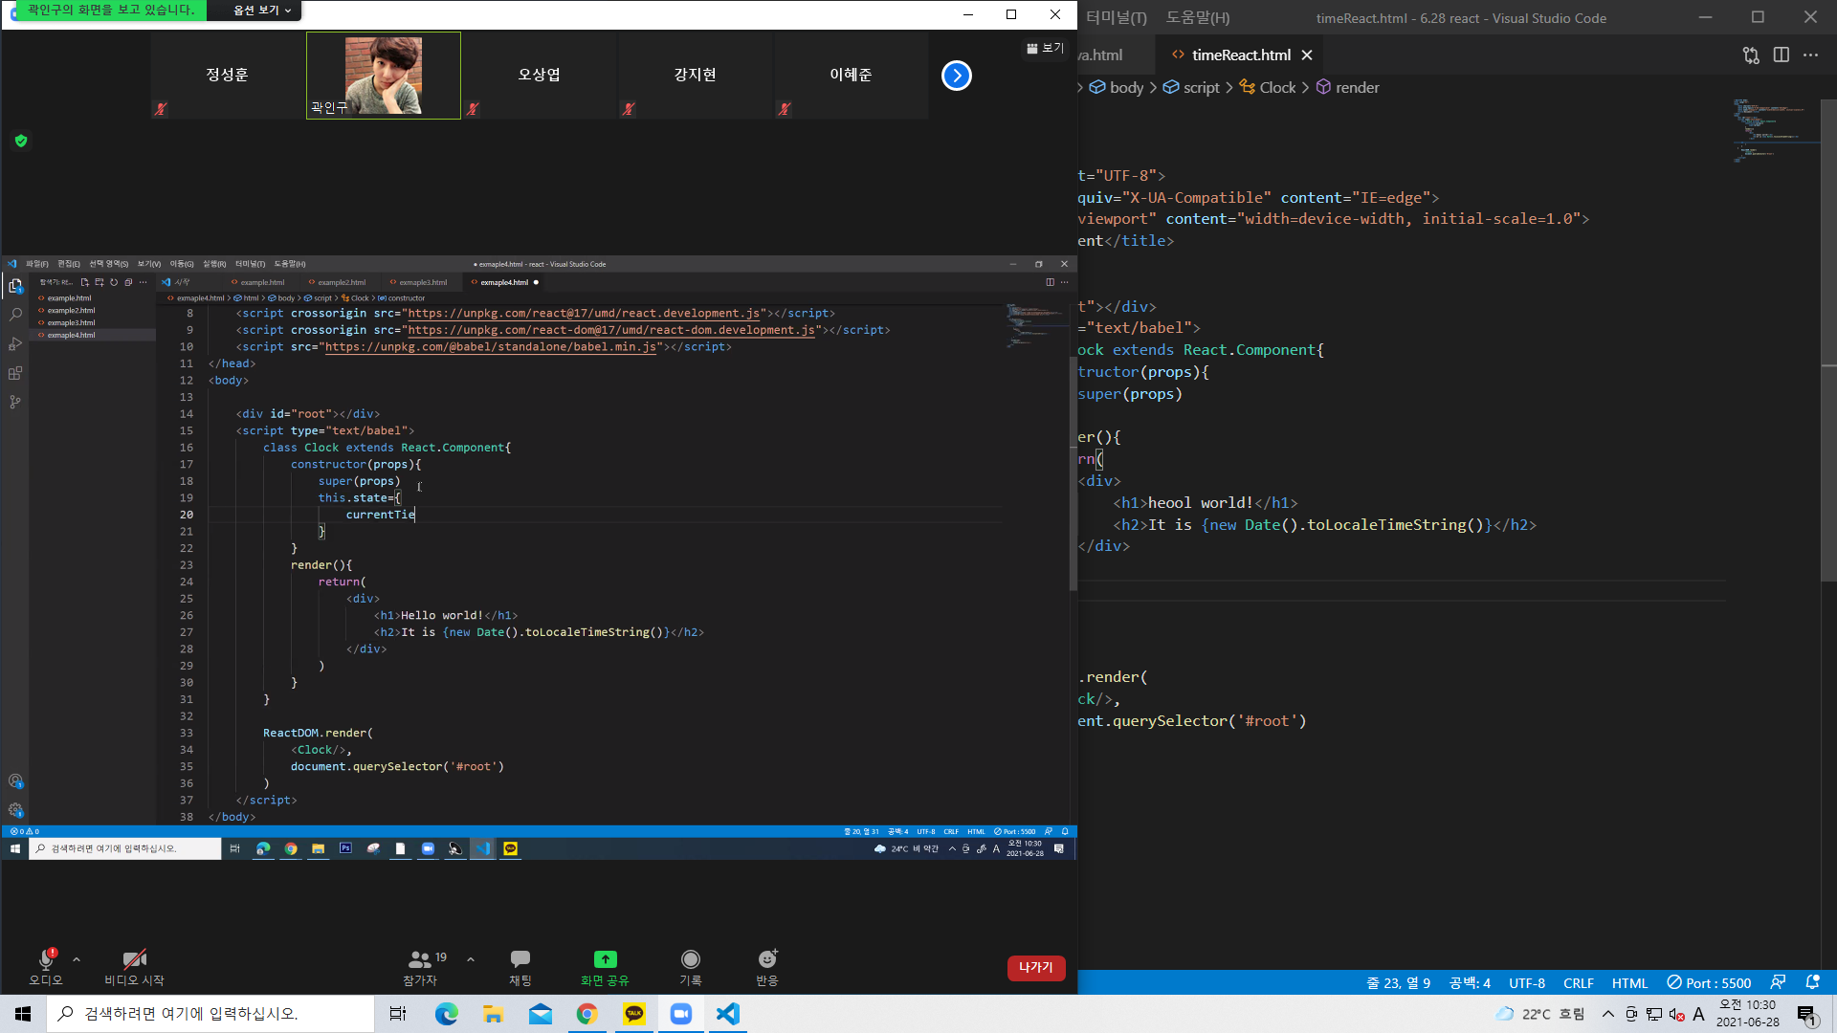Click the red Leave meeting button
This screenshot has width=1837, height=1033.
[1035, 968]
